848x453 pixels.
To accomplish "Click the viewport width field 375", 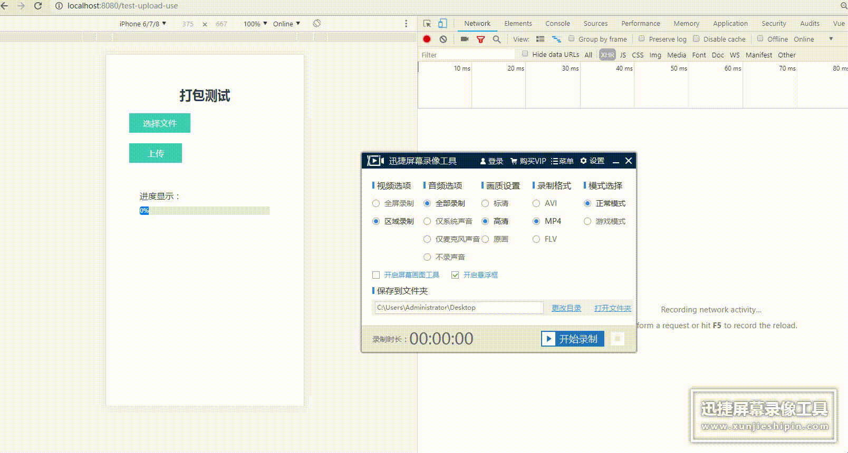I will pos(188,24).
